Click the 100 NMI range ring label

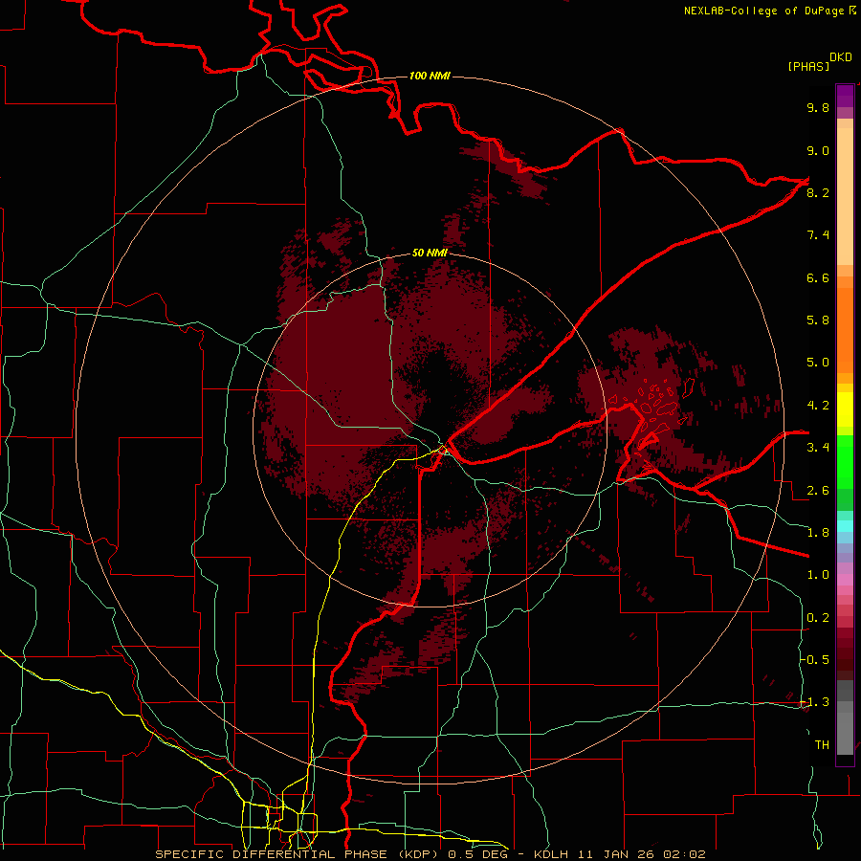coord(430,76)
